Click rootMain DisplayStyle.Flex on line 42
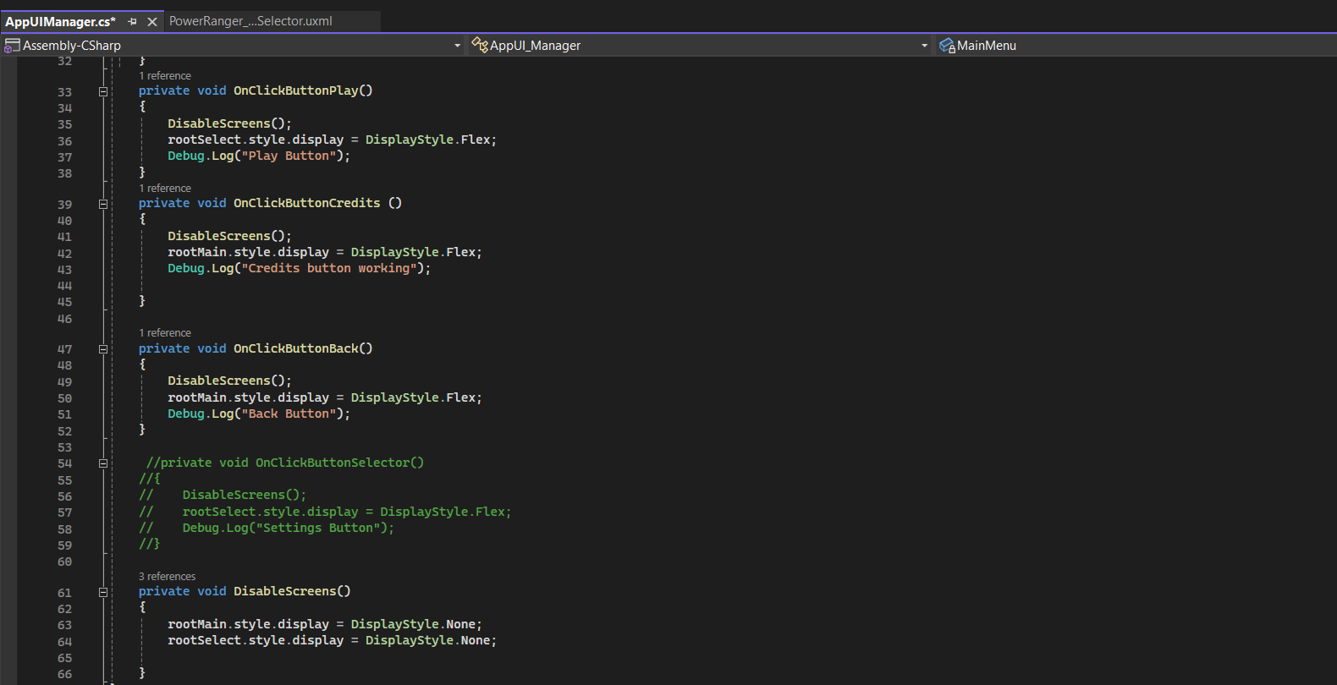Image resolution: width=1337 pixels, height=685 pixels. 325,252
